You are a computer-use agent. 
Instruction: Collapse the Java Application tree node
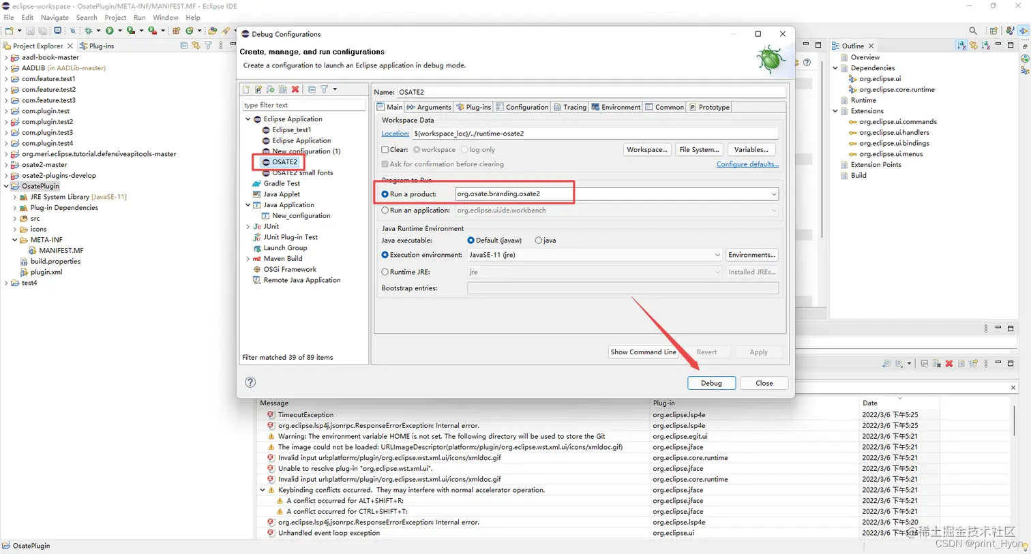click(x=248, y=205)
